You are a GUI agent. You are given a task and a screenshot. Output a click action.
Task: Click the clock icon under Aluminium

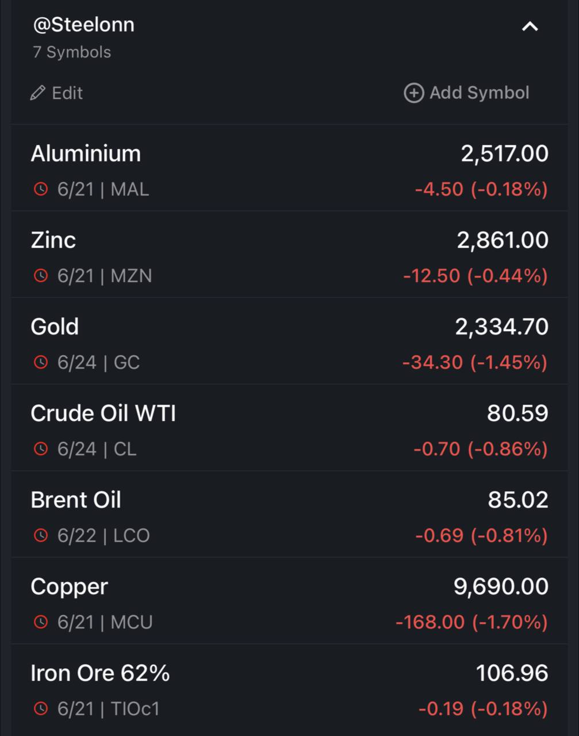41,189
